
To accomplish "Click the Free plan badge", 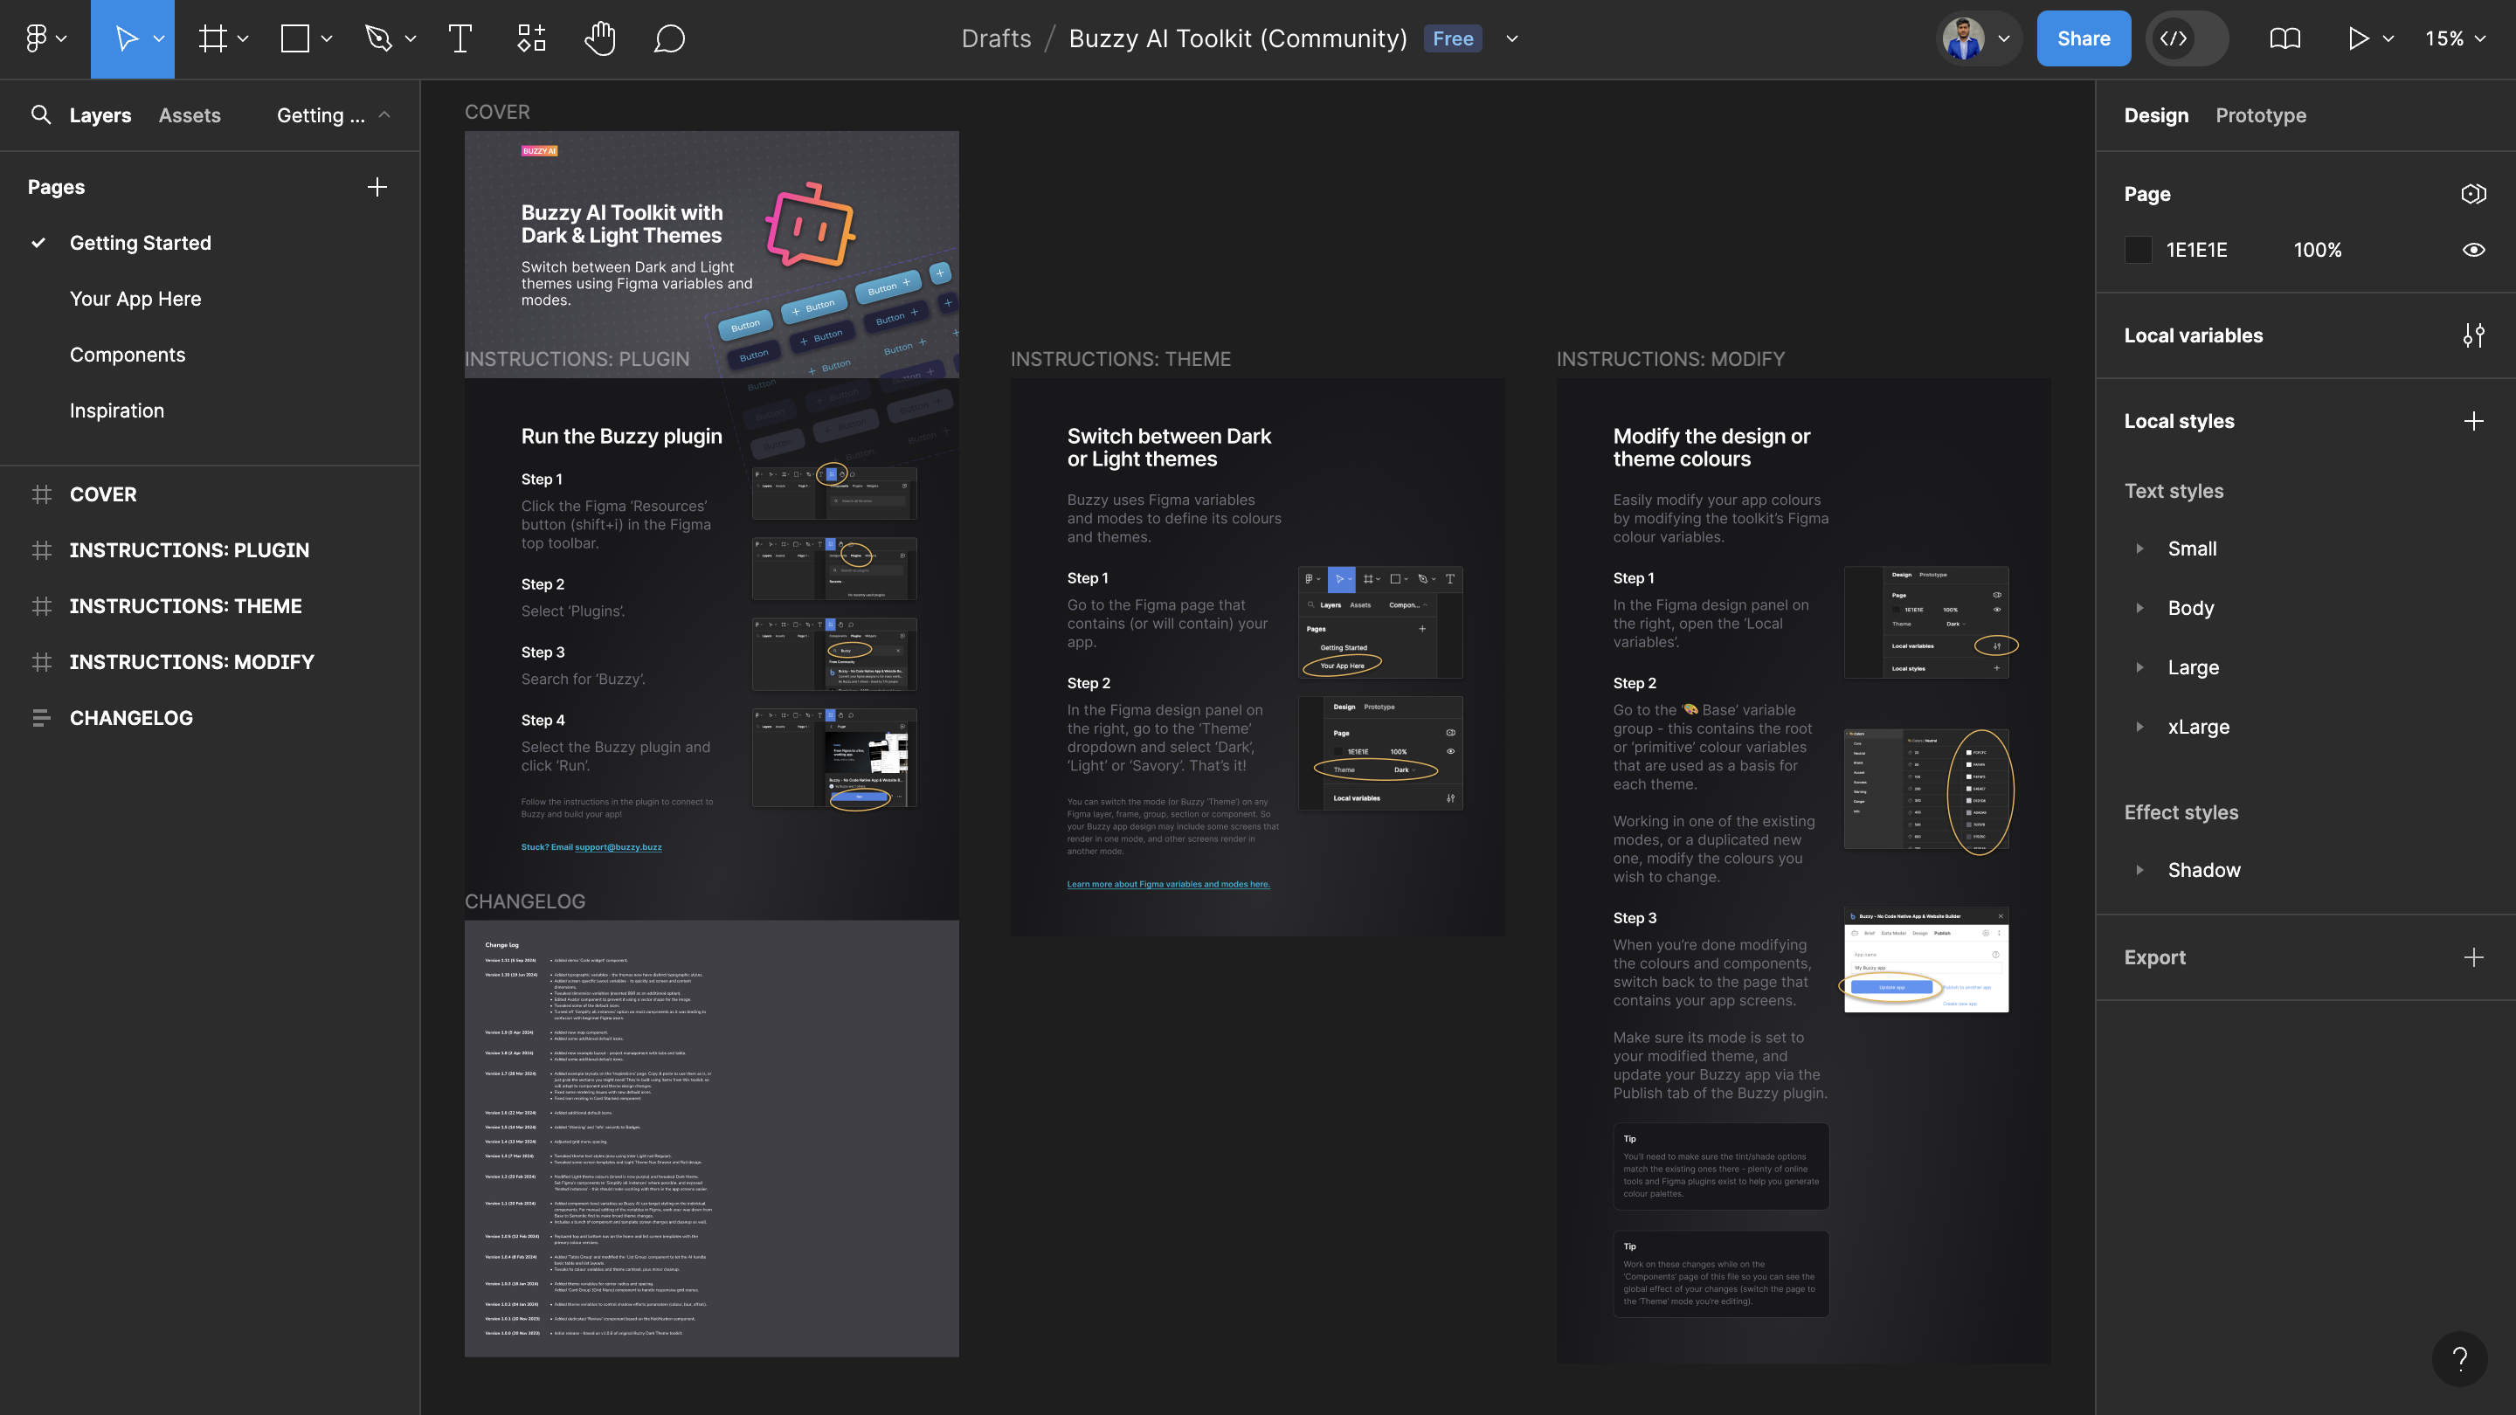I will (1452, 38).
